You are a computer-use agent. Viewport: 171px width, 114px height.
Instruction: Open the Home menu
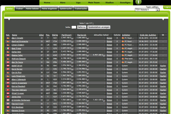(x=47, y=3)
